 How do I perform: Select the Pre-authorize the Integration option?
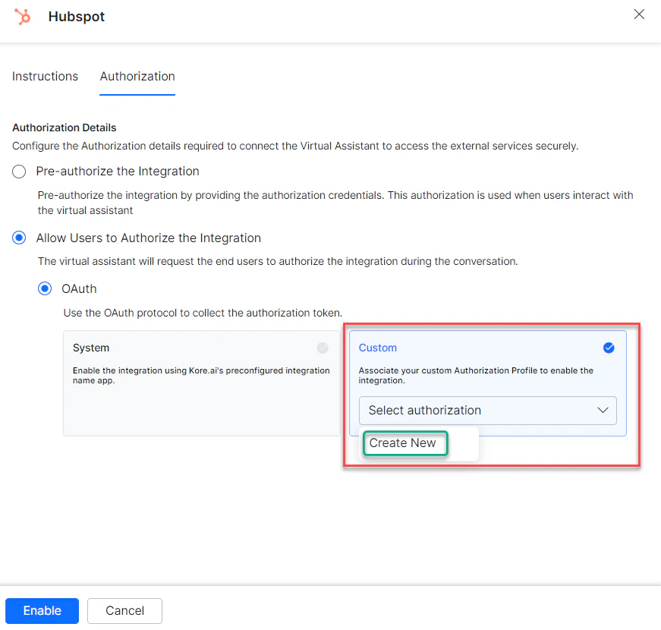(18, 172)
